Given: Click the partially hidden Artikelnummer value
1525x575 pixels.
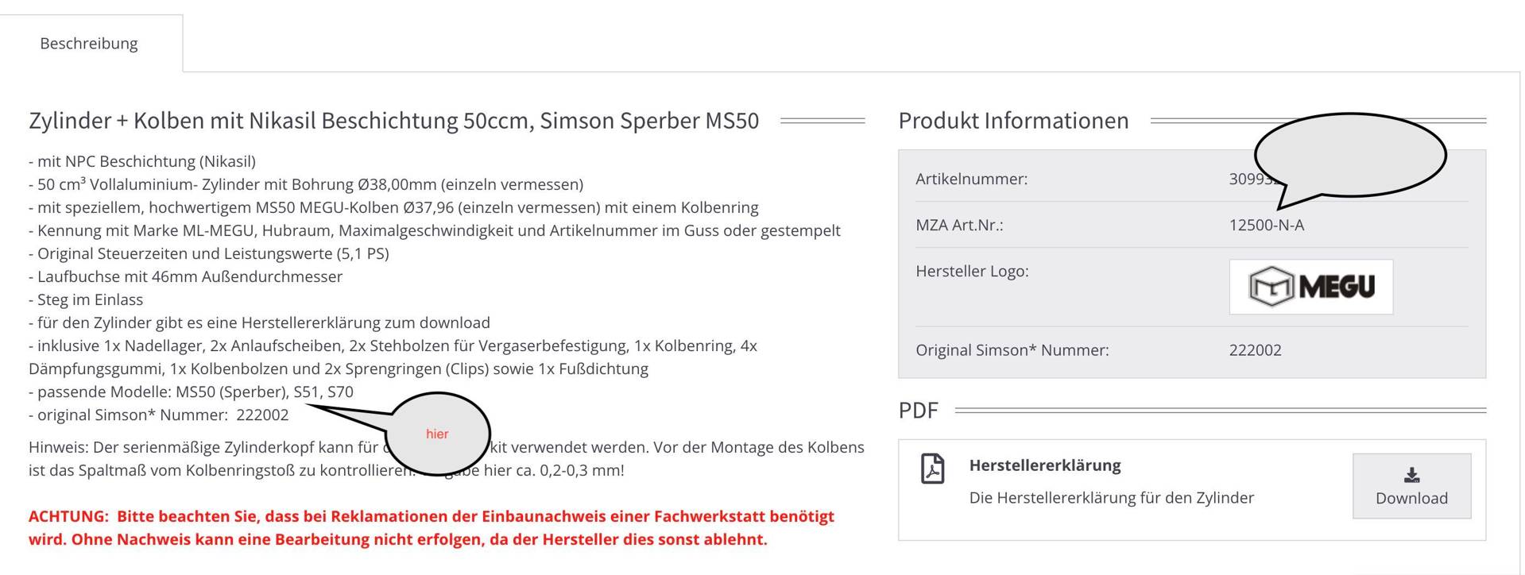Looking at the screenshot, I should pyautogui.click(x=1244, y=179).
